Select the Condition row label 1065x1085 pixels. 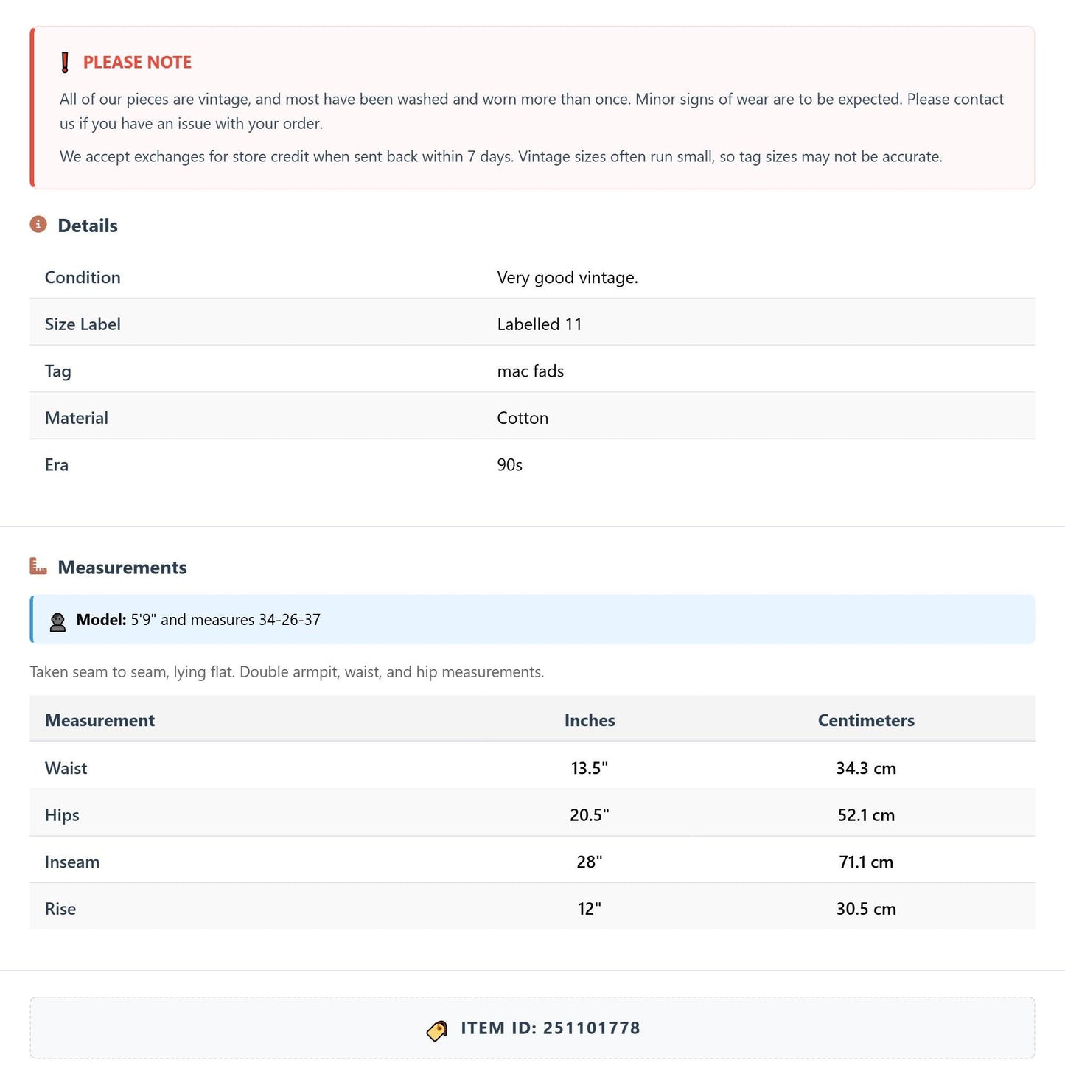coord(83,277)
